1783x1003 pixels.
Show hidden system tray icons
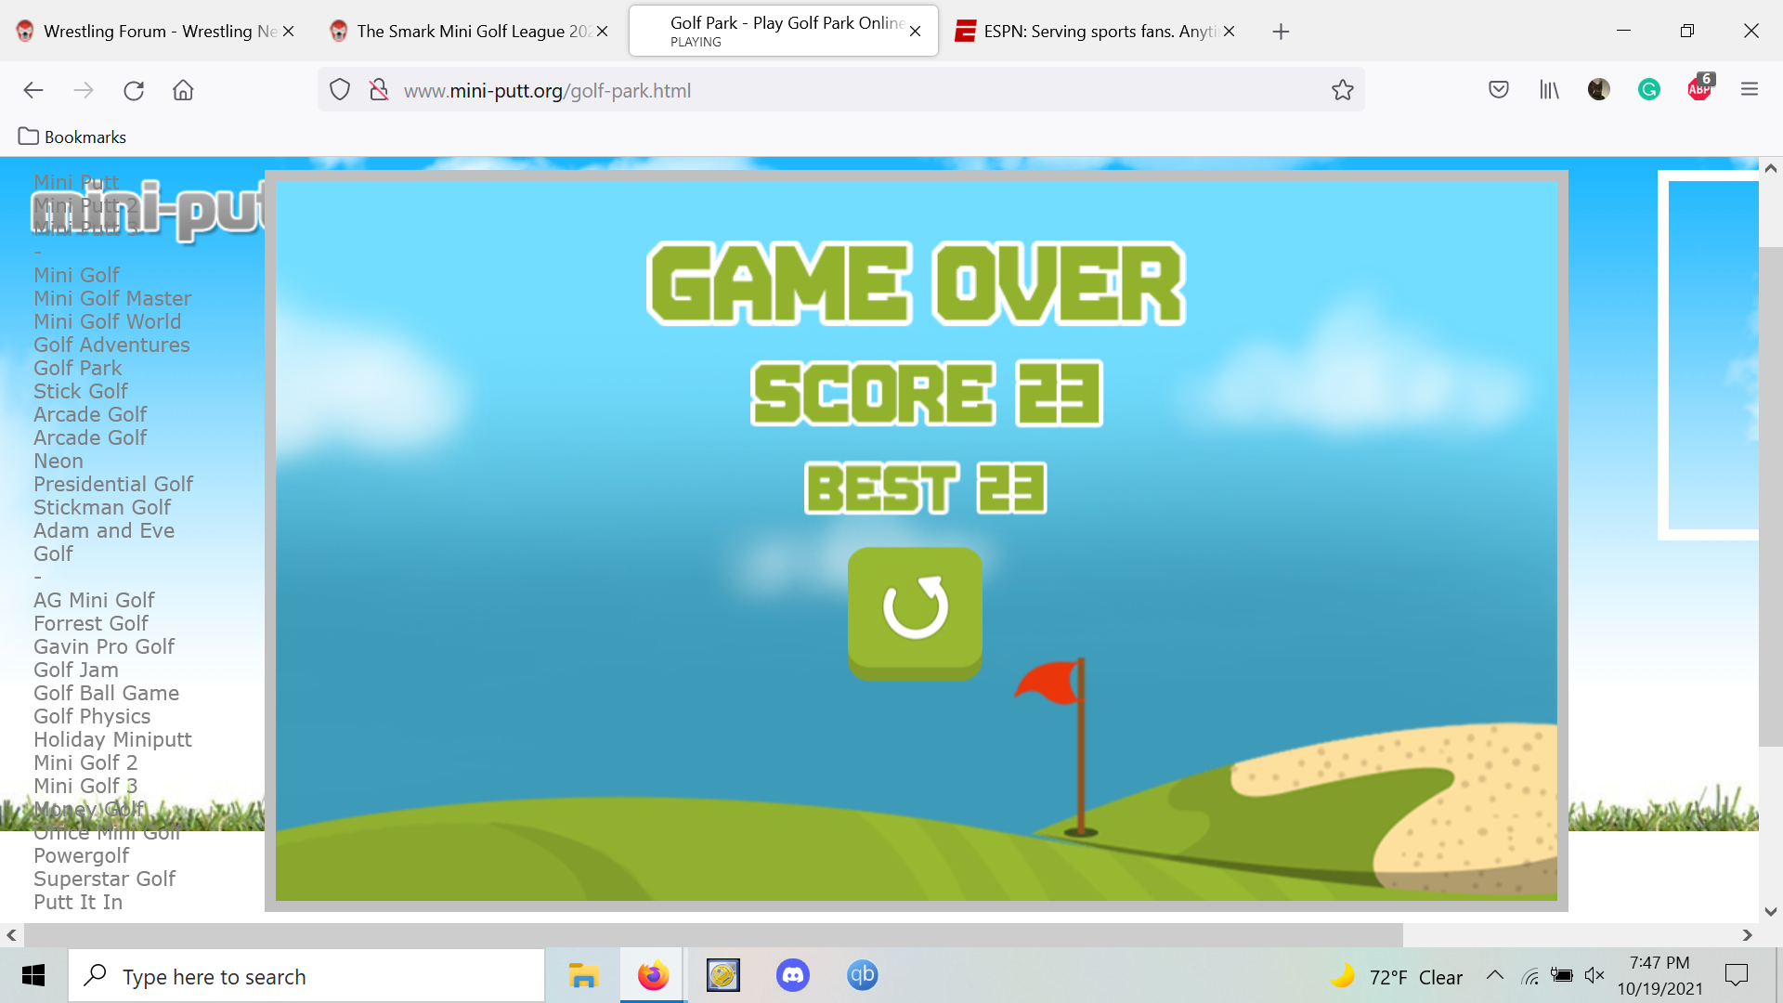[1494, 975]
